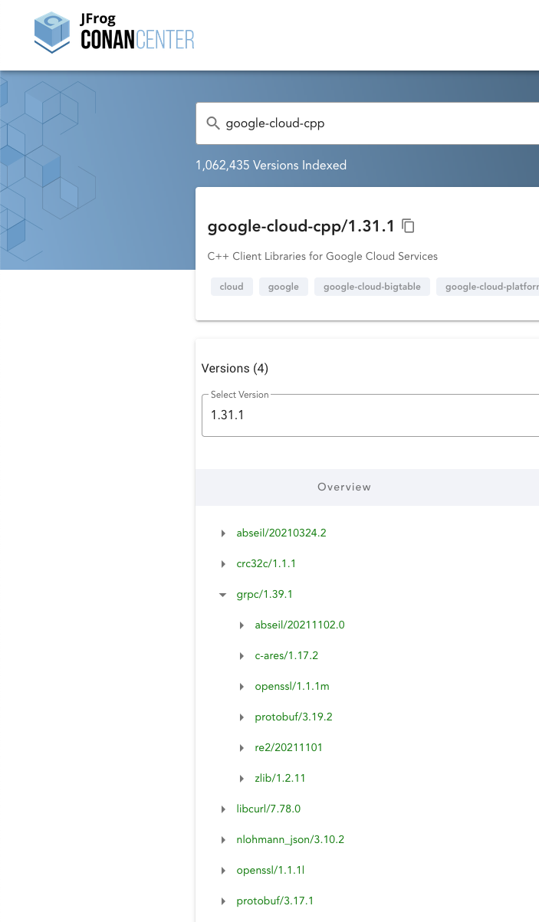
Task: Expand the crc32c/1.1.1 dependency
Action: (223, 563)
